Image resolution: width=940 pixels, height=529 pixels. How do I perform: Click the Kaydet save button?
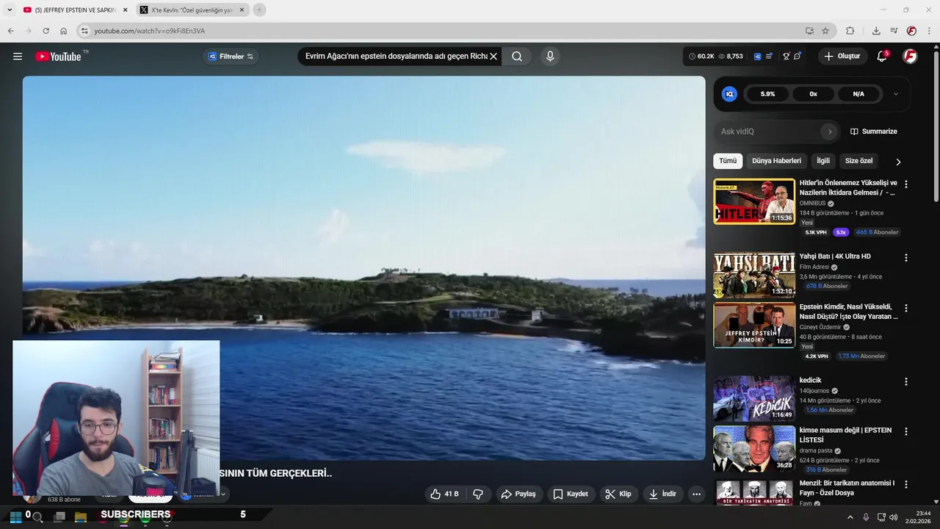(571, 494)
